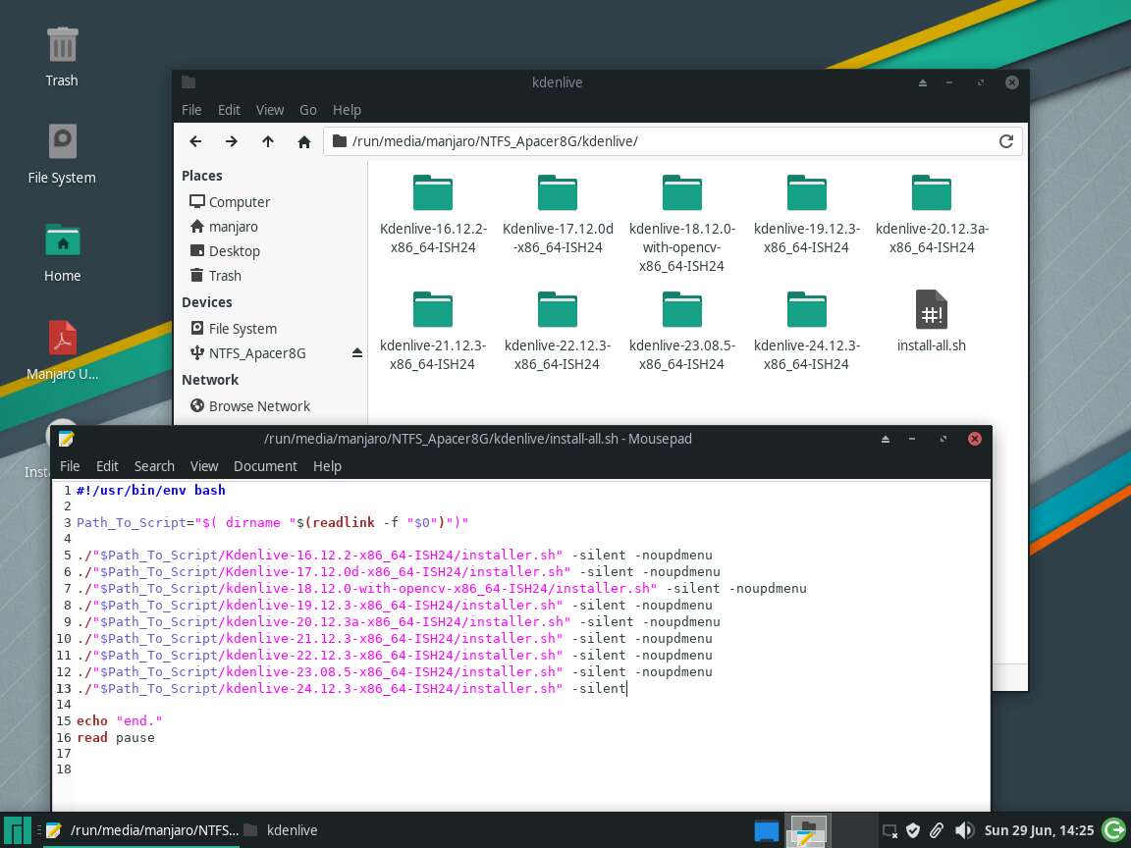Go up to parent folder
This screenshot has width=1131, height=848.
pos(268,141)
